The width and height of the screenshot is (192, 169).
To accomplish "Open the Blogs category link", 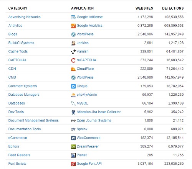I will (13, 34).
